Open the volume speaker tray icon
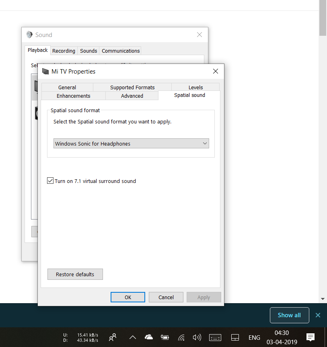The image size is (327, 347). [197, 337]
